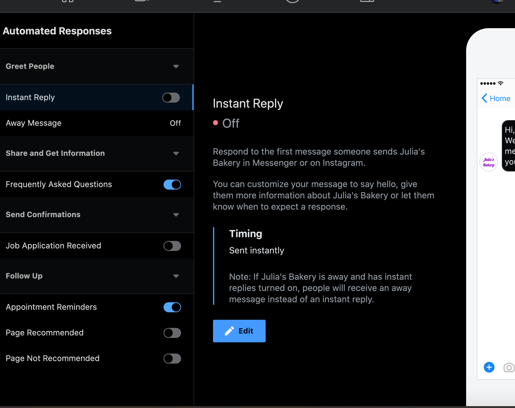The image size is (515, 408).
Task: Switch on the Page Not Recommended toggle
Action: pos(172,359)
